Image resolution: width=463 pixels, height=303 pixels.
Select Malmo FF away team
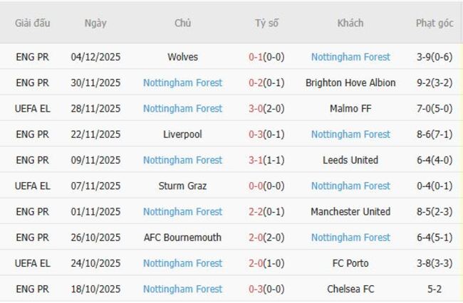pyautogui.click(x=350, y=109)
